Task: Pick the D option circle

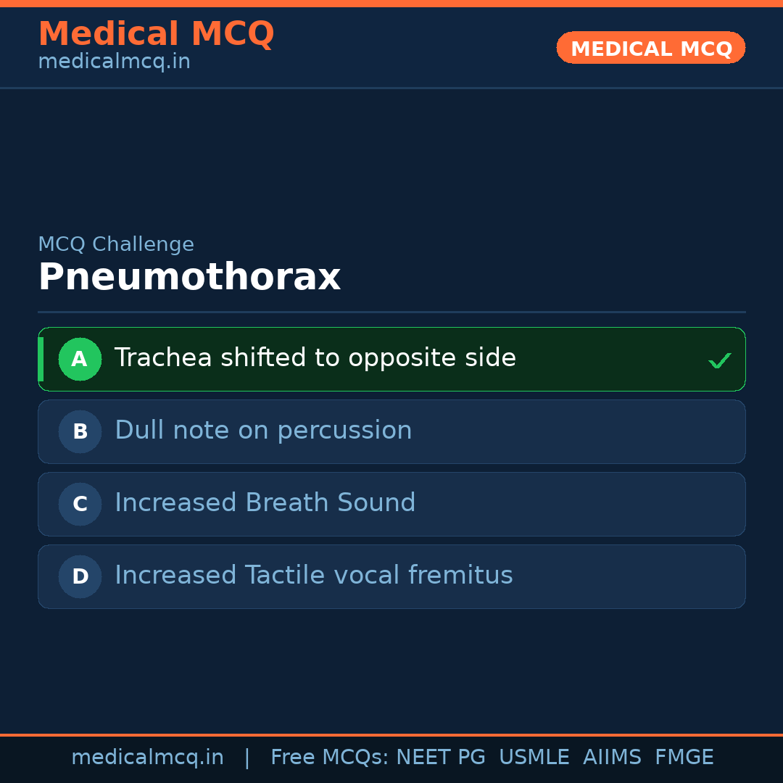Action: tap(80, 576)
